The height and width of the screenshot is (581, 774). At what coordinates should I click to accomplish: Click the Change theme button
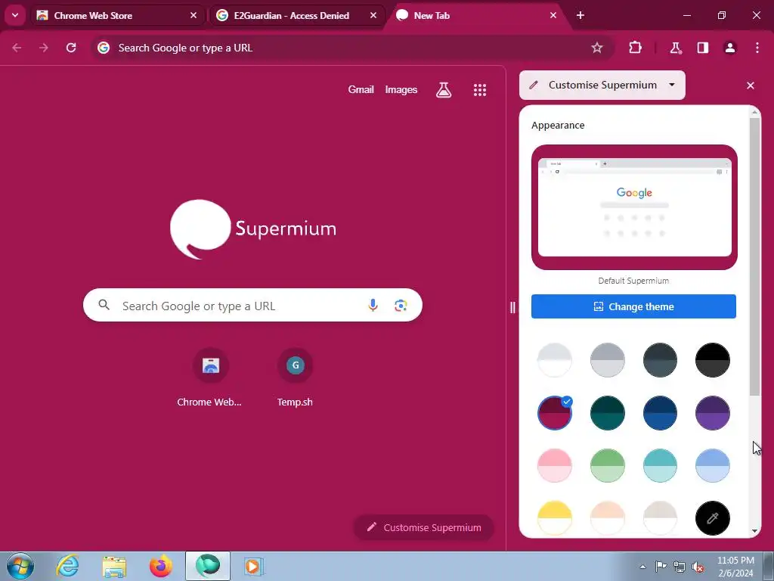(x=633, y=306)
